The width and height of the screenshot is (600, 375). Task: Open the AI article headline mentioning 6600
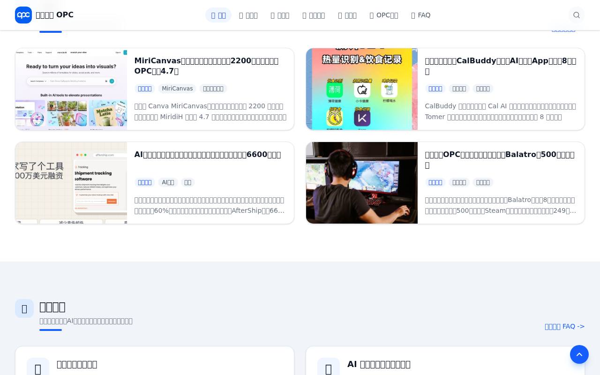click(208, 155)
